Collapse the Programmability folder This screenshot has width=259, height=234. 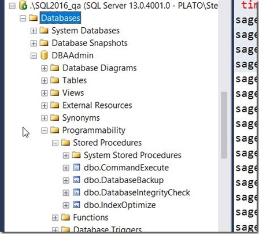tap(45, 131)
